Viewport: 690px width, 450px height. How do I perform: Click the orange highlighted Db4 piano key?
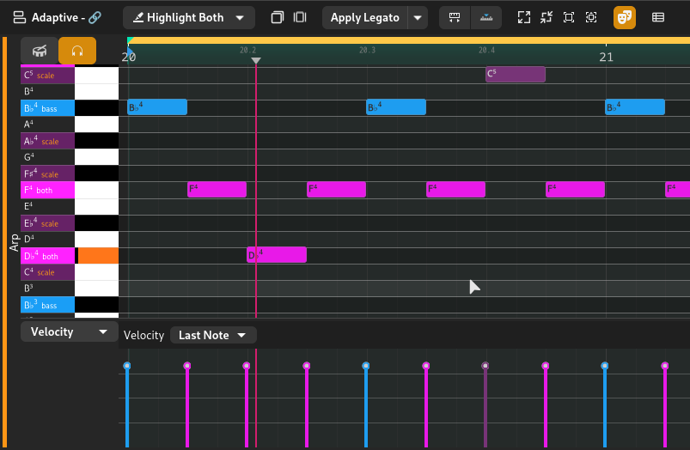tap(98, 256)
